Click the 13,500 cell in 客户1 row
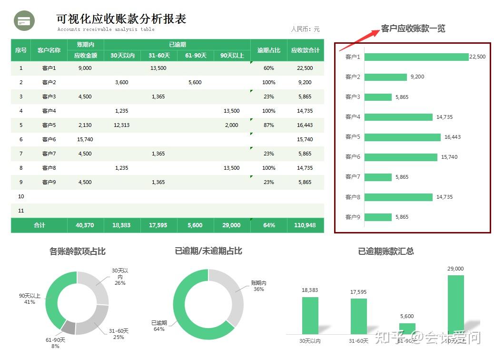Image resolution: width=494 pixels, height=358 pixels. tap(158, 68)
